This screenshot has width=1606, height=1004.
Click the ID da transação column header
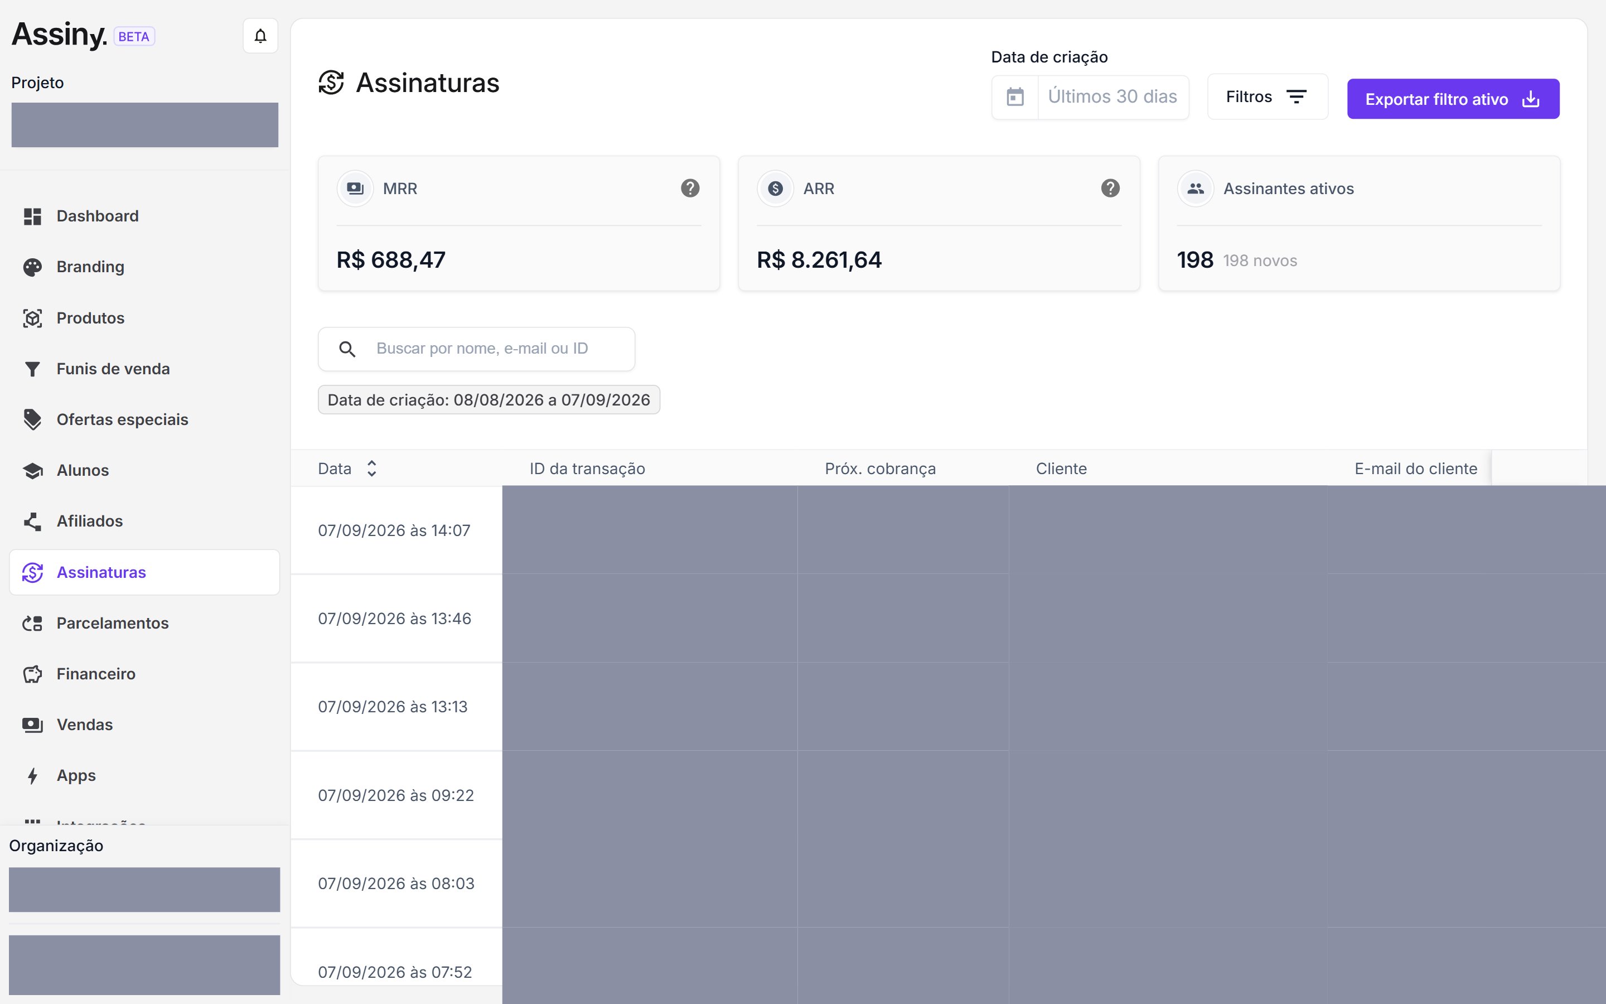pos(587,469)
